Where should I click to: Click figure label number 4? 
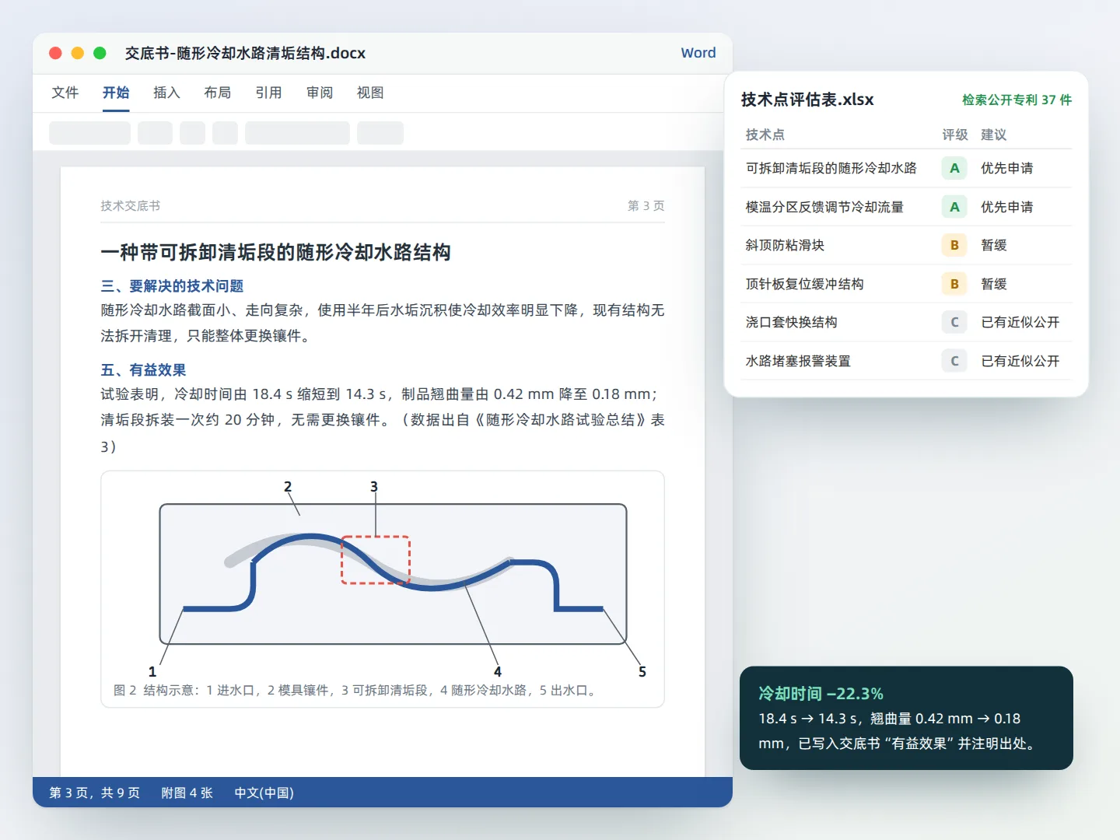click(498, 671)
